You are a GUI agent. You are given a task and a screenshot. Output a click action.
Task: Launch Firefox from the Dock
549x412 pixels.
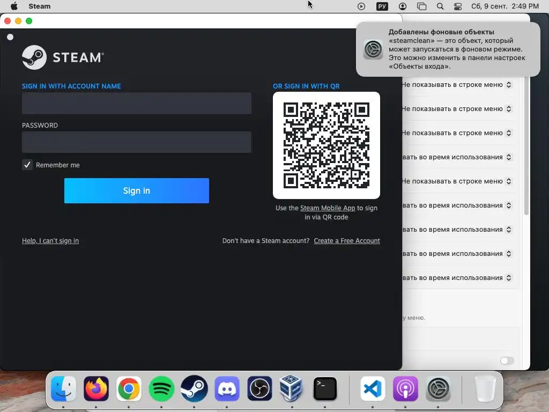pos(97,389)
